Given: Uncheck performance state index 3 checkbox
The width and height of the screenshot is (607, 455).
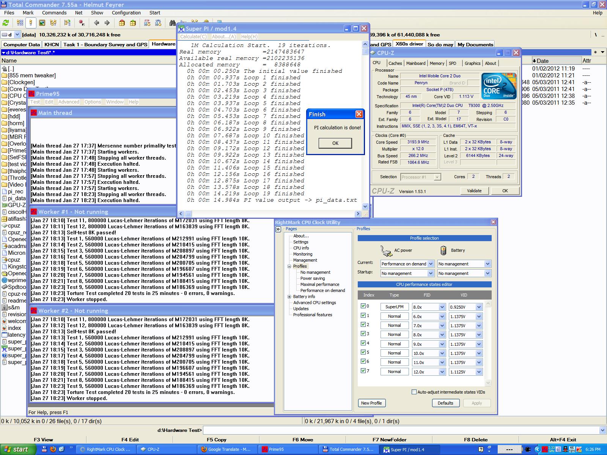Looking at the screenshot, I should pyautogui.click(x=363, y=333).
